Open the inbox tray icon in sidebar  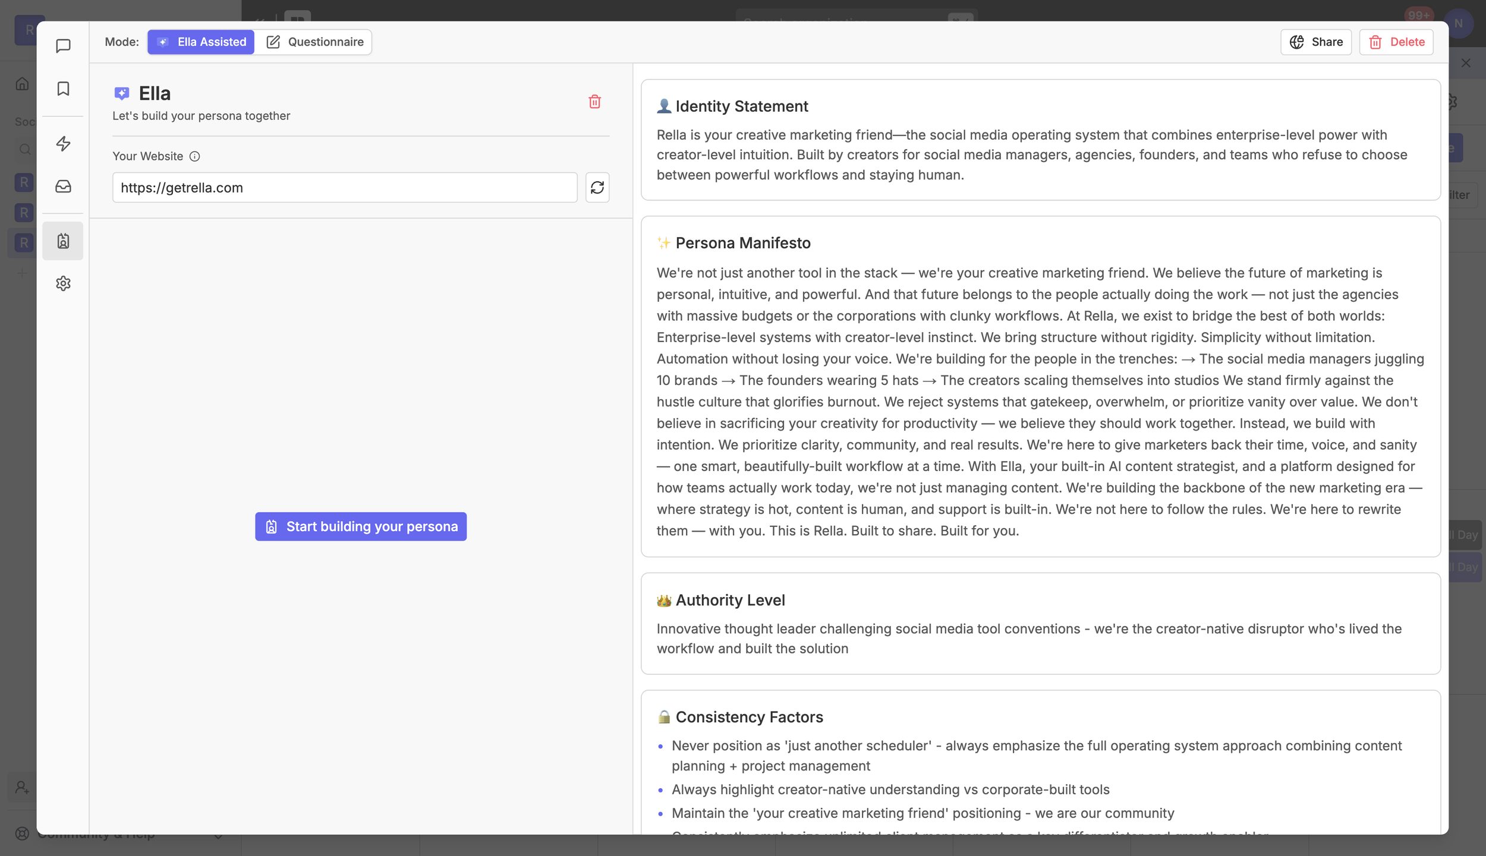[63, 187]
